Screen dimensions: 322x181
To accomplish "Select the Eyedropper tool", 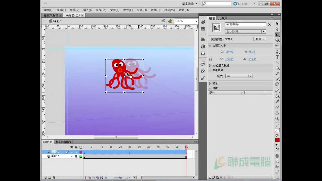I will pos(277,102).
